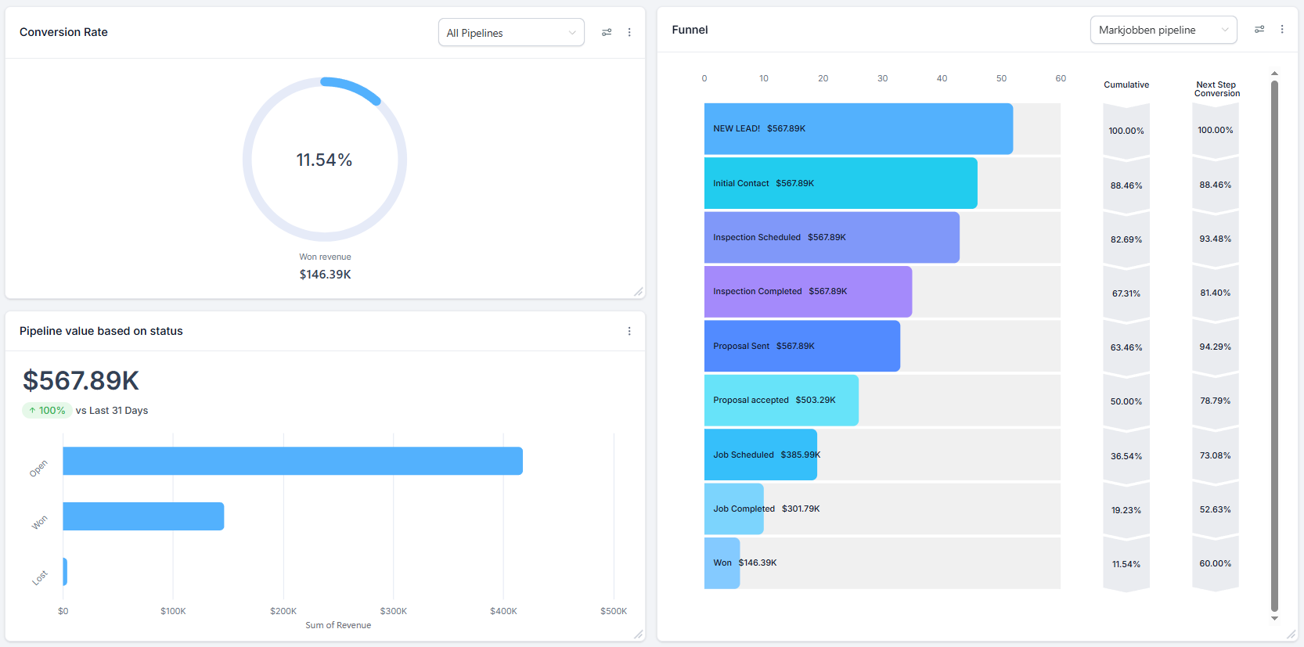Click the Open status revenue bar
1304x647 pixels.
[x=292, y=461]
